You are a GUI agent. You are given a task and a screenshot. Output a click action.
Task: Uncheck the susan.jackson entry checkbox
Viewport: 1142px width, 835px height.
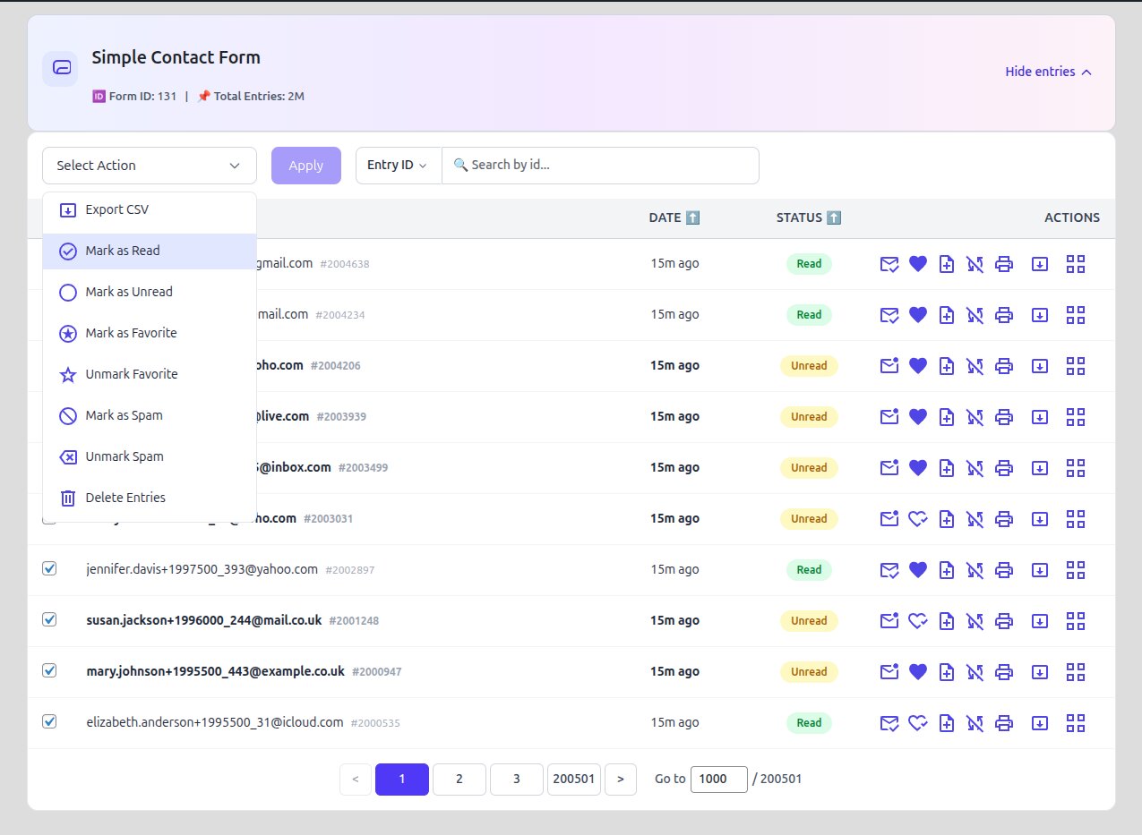point(50,619)
